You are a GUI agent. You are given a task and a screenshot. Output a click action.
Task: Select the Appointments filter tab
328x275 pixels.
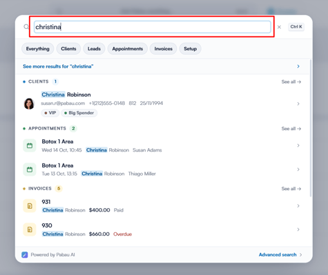point(128,49)
